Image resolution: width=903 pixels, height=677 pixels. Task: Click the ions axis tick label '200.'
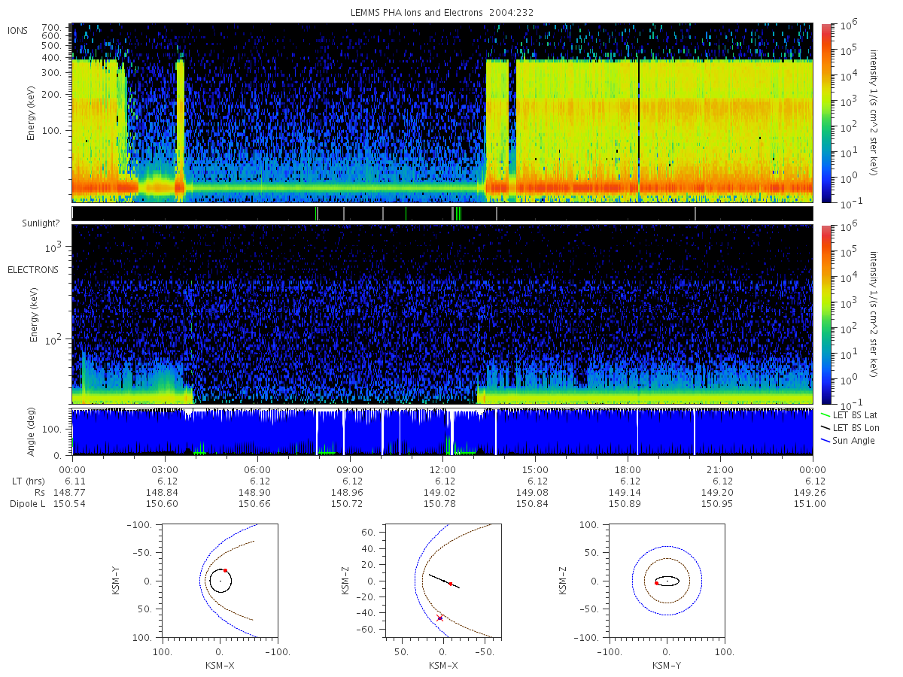point(53,95)
